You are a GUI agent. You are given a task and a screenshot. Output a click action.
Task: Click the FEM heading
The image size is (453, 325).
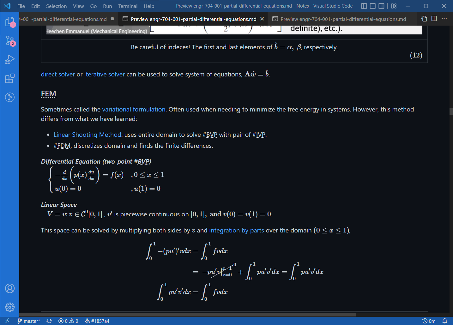tap(48, 94)
